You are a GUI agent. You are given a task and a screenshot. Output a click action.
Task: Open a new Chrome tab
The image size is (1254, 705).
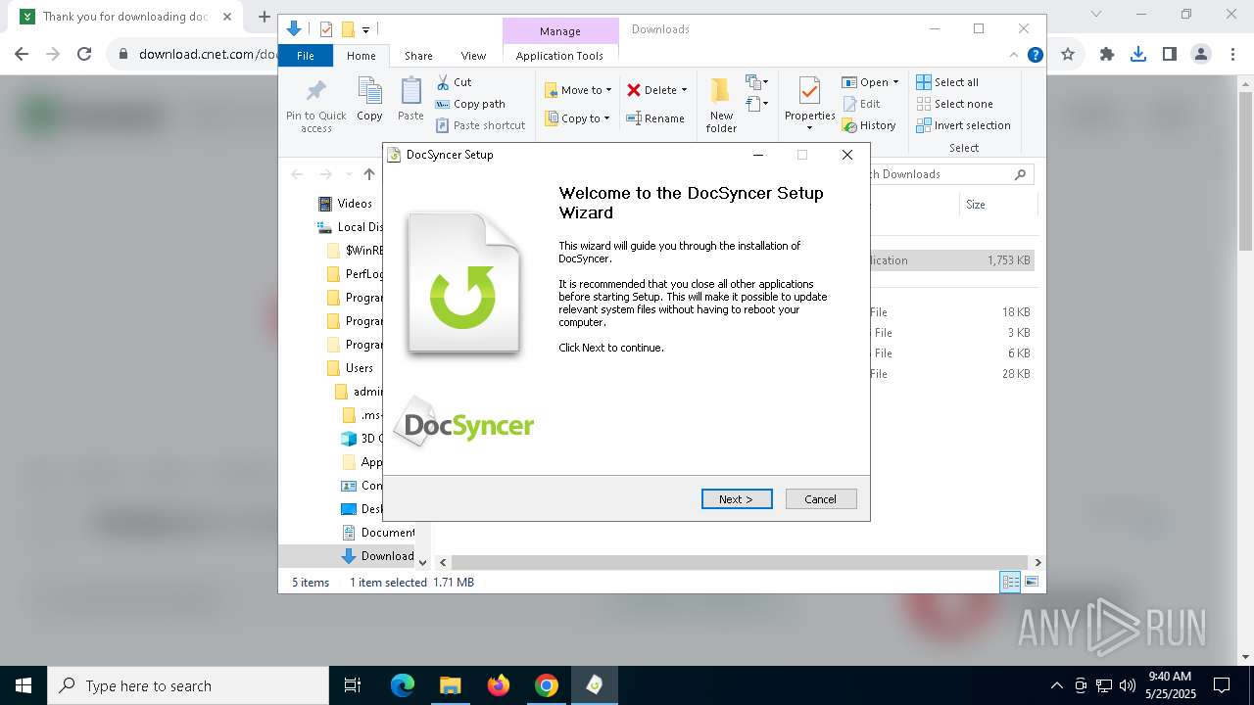[x=264, y=17]
